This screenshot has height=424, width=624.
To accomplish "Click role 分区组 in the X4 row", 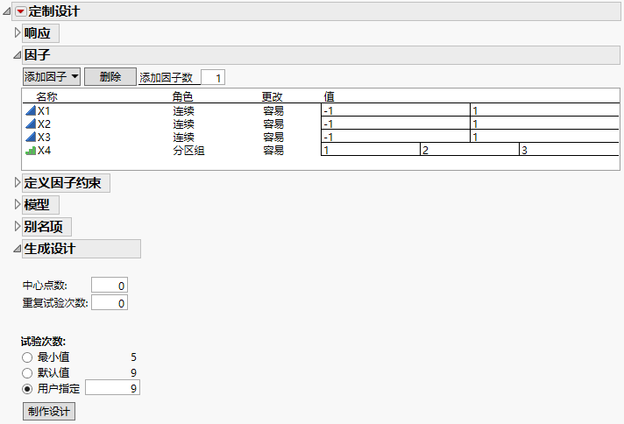I will point(188,151).
